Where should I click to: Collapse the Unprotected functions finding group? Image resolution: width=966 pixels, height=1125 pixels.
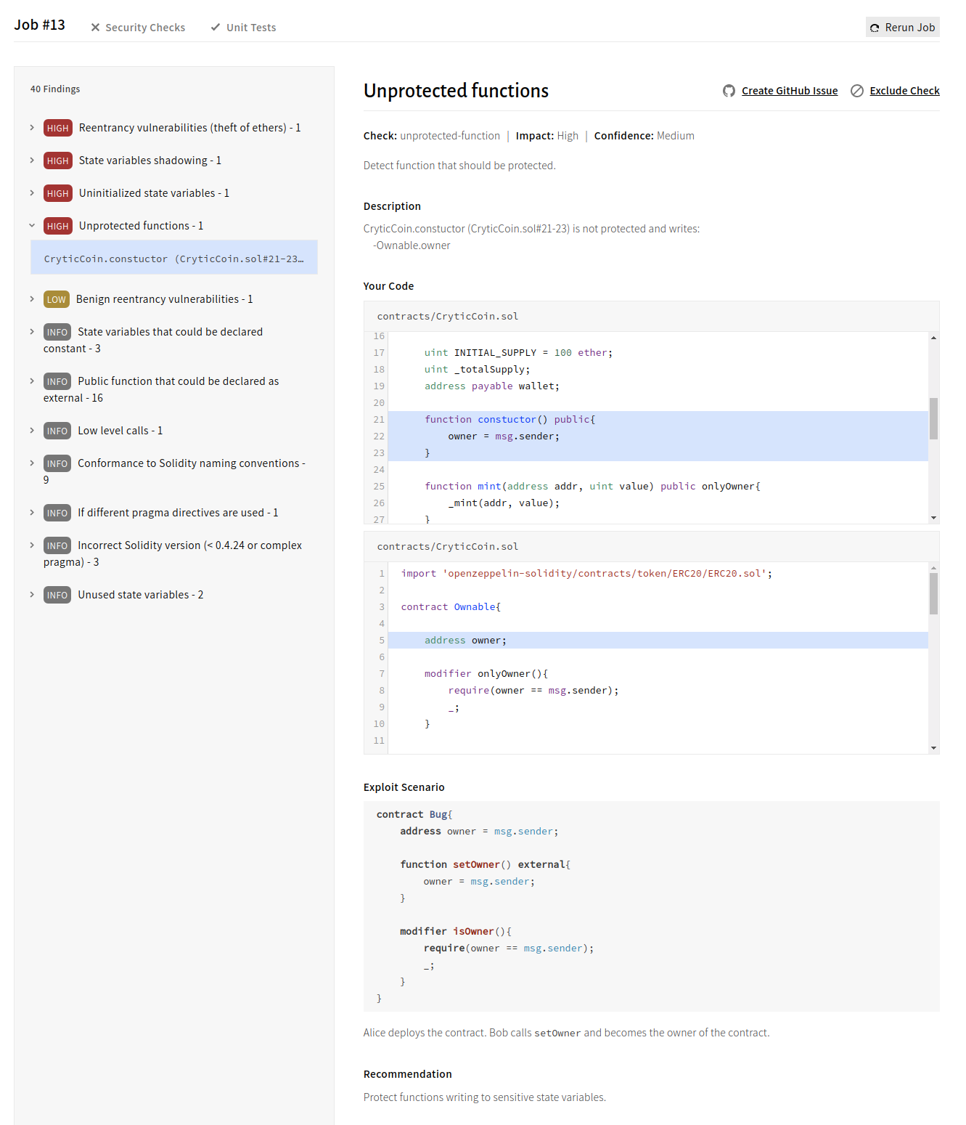tap(32, 226)
